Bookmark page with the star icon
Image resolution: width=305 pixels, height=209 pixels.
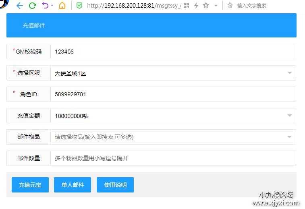[206, 6]
